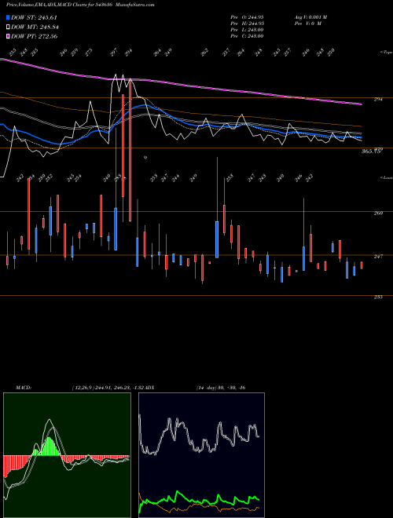Click the 'Pre L: 243.09' low value

coord(247,30)
